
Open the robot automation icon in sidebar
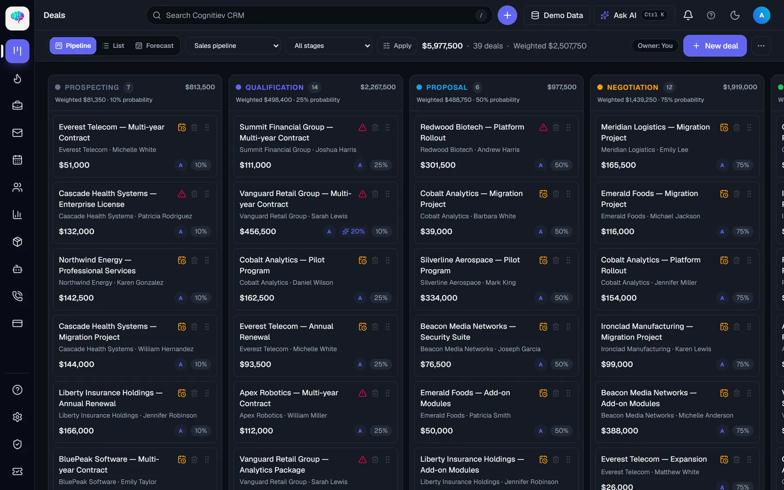[17, 269]
